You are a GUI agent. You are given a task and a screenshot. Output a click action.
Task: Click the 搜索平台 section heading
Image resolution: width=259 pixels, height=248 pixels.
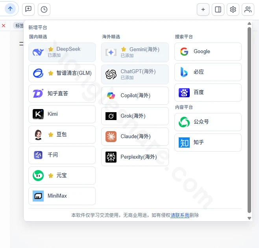184,37
